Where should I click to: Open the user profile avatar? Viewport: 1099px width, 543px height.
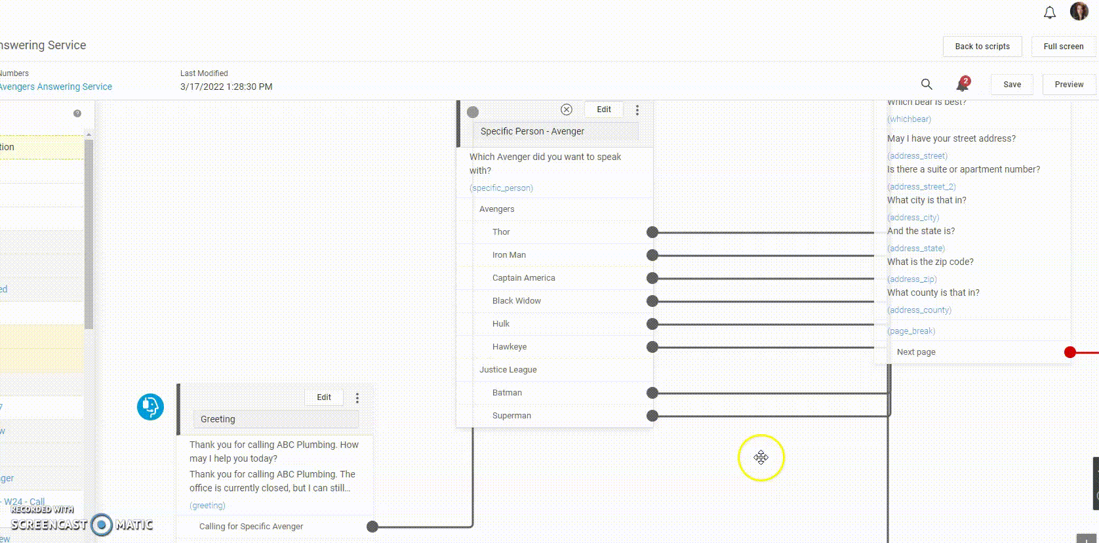coord(1079,11)
